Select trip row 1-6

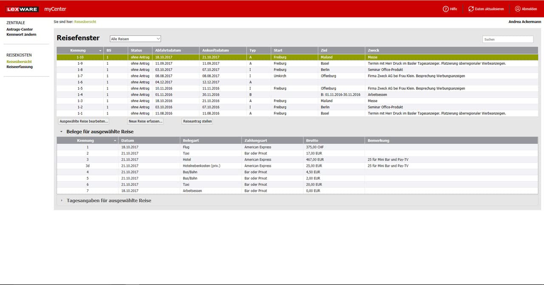pos(297,82)
